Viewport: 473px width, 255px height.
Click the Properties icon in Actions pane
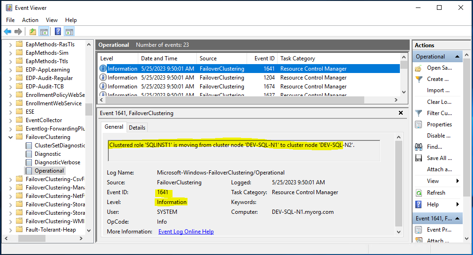tap(419, 124)
